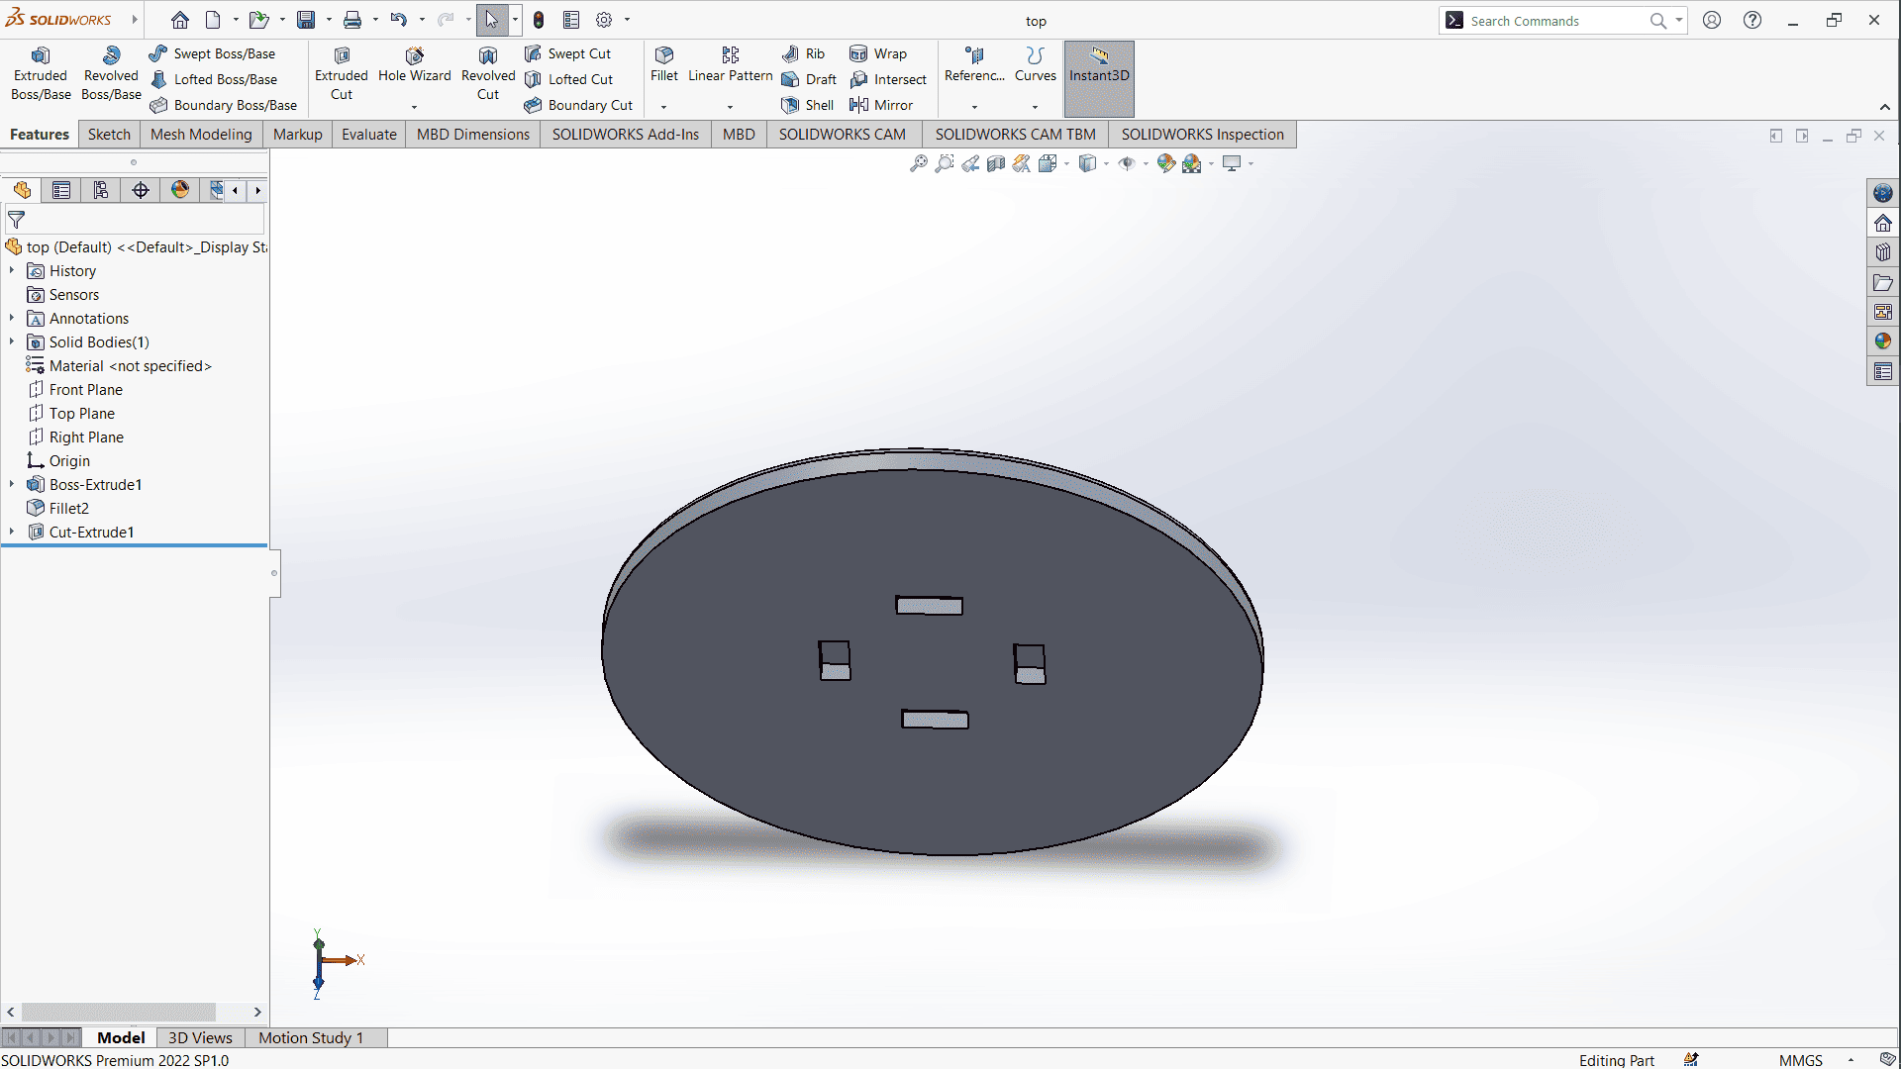Open Motion Study 1 tab

311,1037
